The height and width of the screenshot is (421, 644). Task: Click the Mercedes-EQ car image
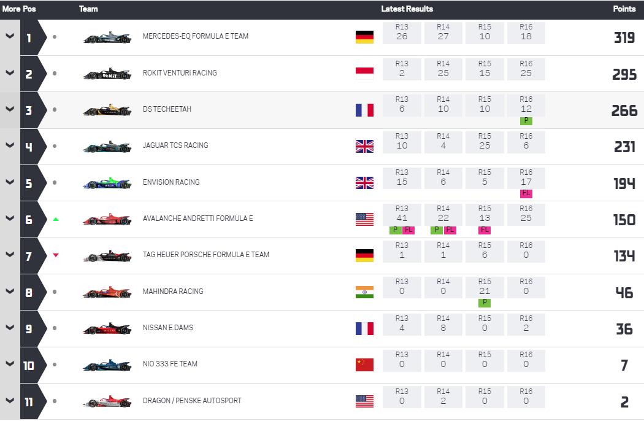point(107,37)
